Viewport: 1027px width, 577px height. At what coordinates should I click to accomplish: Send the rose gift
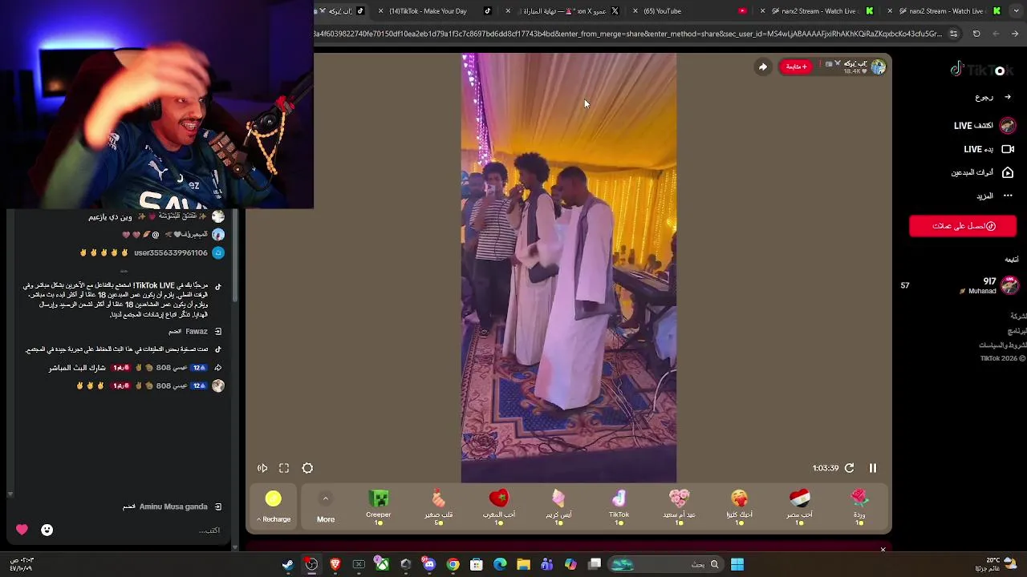coord(859,508)
